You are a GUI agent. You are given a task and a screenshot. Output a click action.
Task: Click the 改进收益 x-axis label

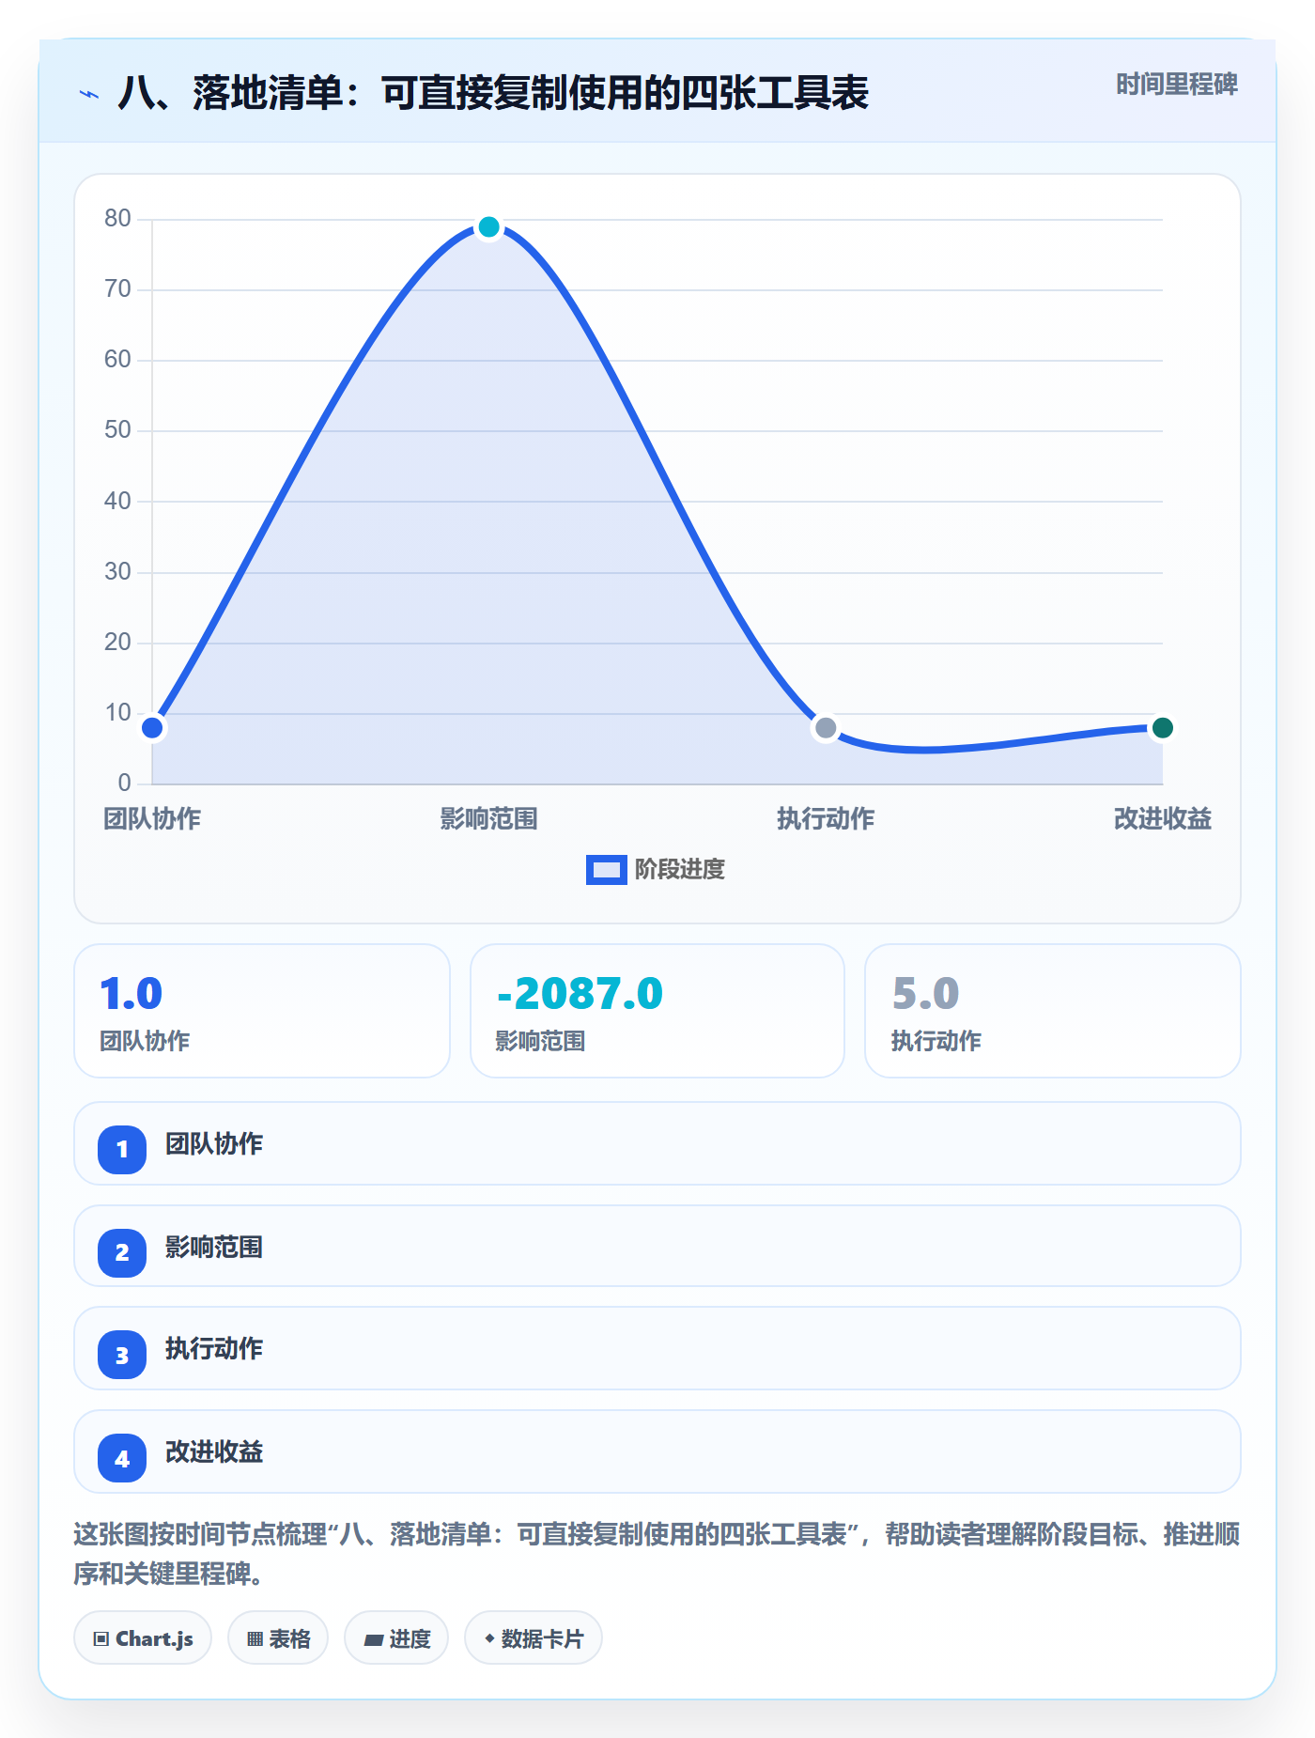(x=1162, y=819)
